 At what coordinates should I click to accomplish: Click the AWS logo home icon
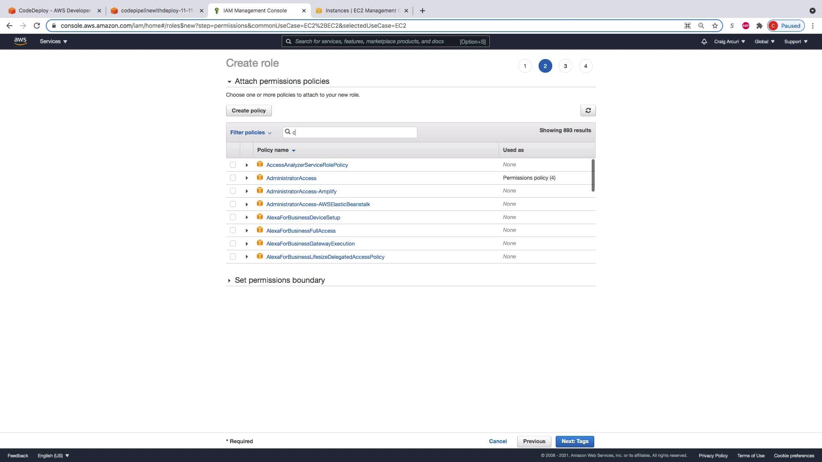point(20,41)
